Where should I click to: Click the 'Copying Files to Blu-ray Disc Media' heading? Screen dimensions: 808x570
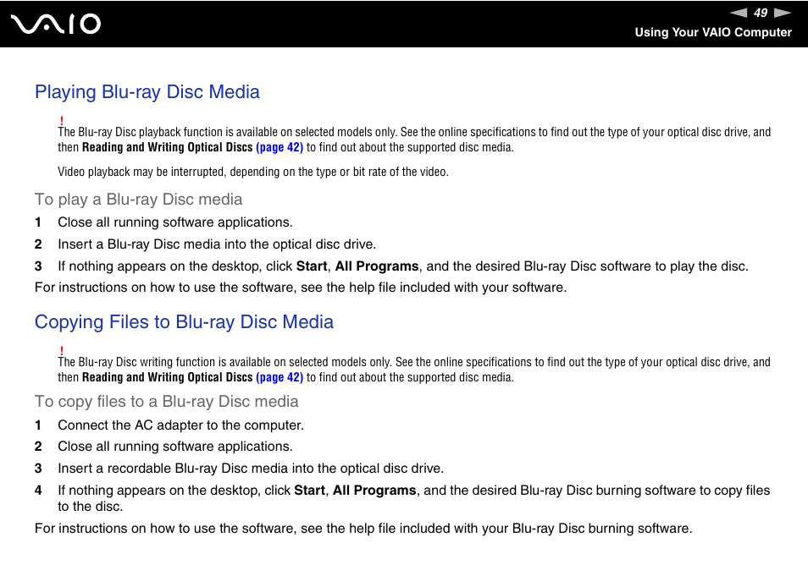[x=184, y=322]
